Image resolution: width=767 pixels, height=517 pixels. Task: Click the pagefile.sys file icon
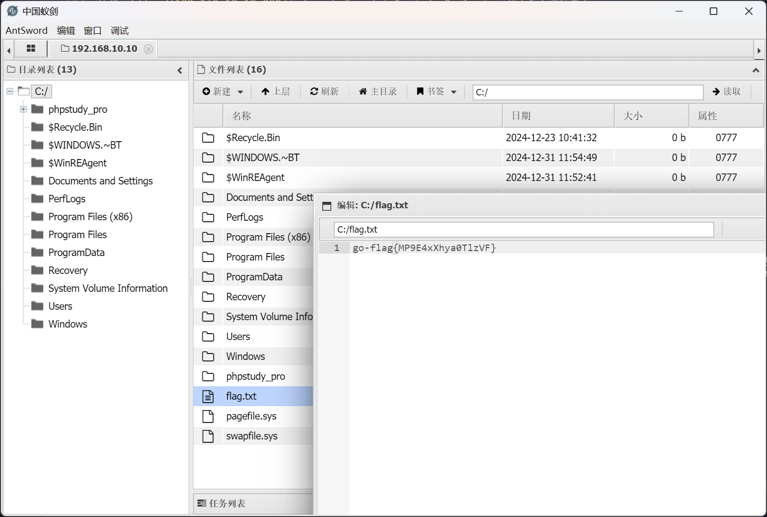click(208, 416)
